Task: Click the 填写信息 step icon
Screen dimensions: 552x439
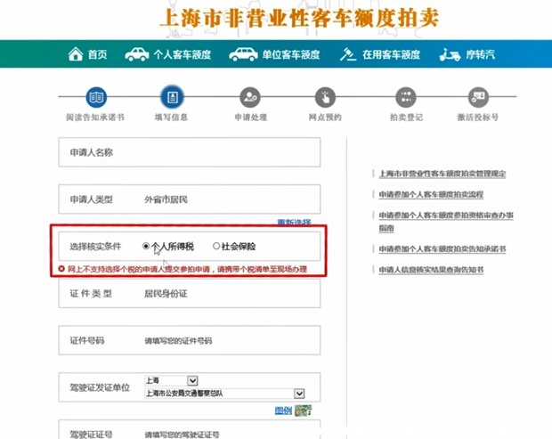Action: (x=170, y=97)
